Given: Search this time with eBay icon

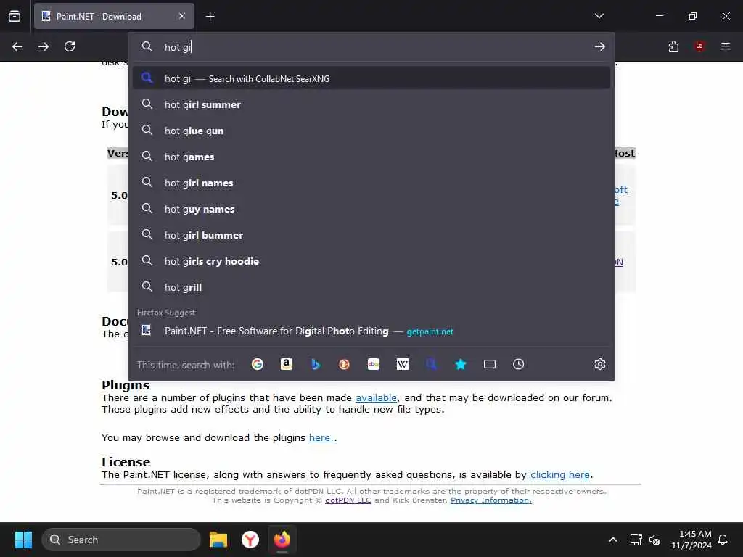Looking at the screenshot, I should [x=374, y=364].
